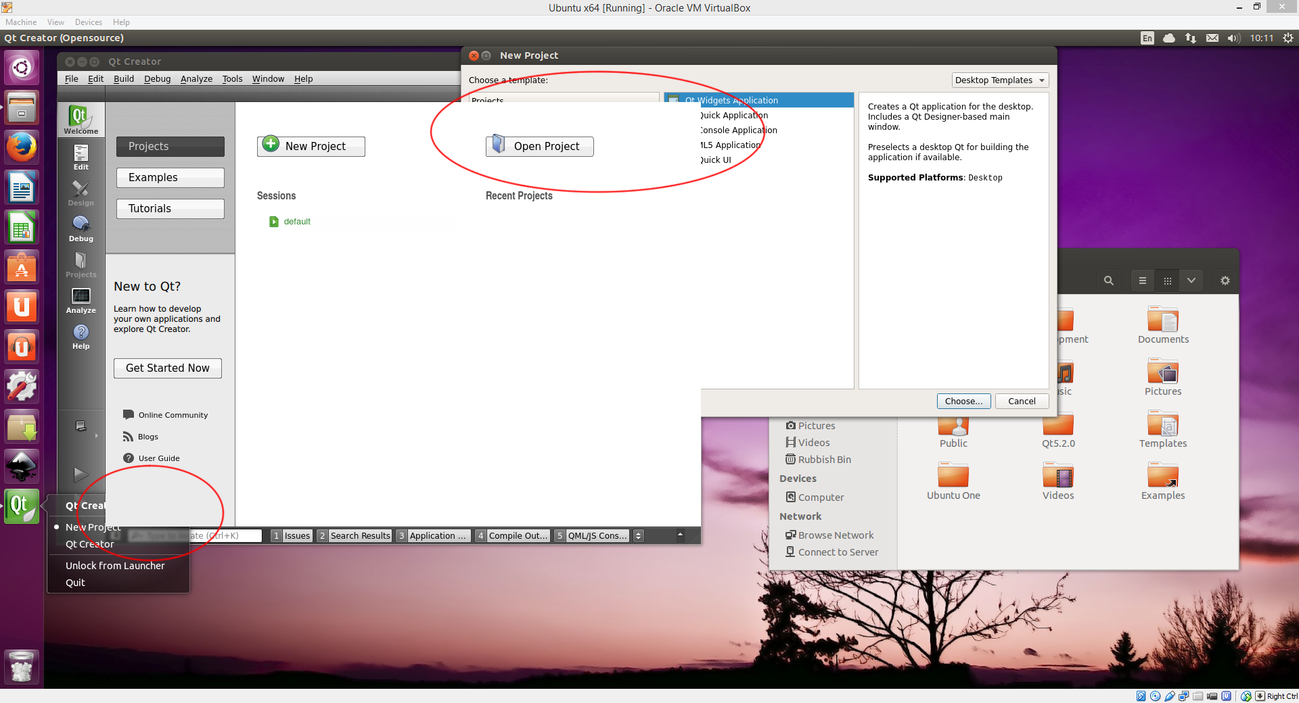
Task: Click Connect to Server in Files sidebar
Action: pos(832,552)
